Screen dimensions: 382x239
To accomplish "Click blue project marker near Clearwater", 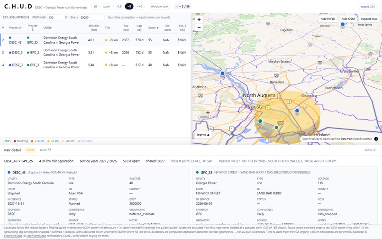I will (x=297, y=110).
